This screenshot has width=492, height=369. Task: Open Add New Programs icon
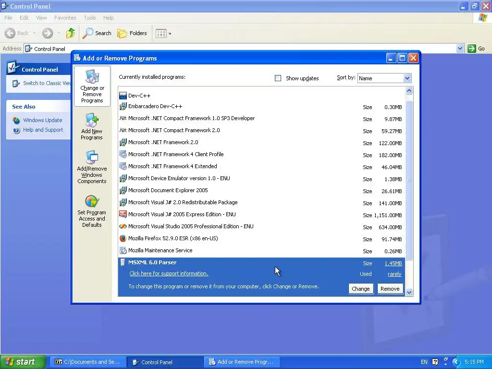click(92, 120)
